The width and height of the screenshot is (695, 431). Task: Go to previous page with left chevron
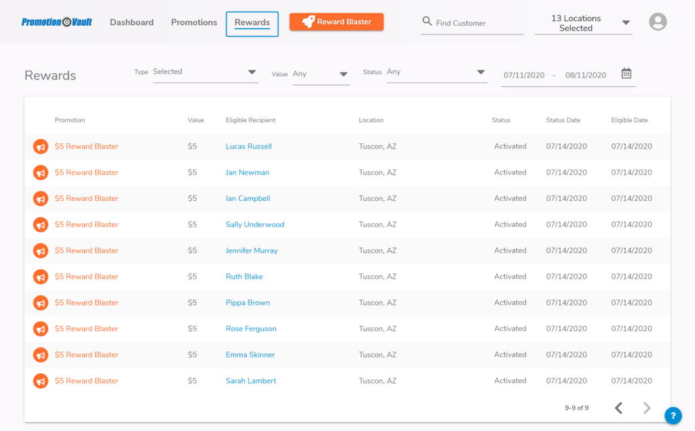619,407
